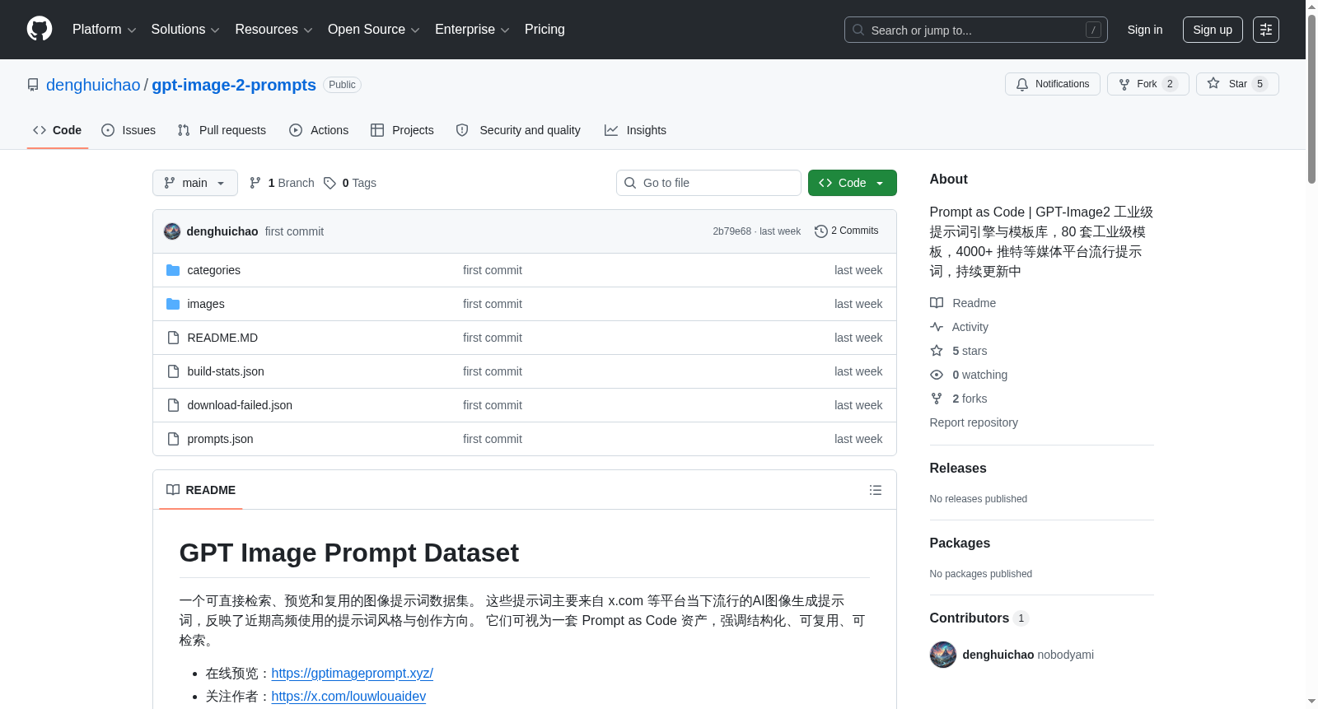
Task: Click the denghuichao author name in the commit row
Action: (222, 231)
